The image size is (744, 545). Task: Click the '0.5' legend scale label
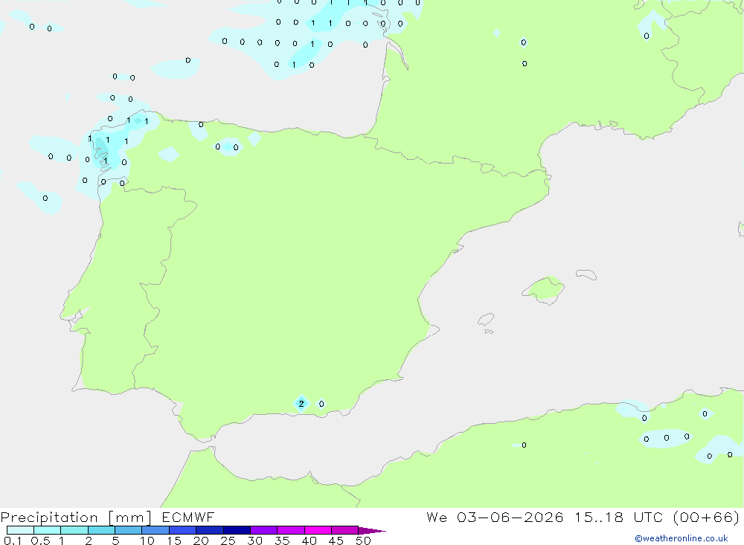(x=40, y=541)
